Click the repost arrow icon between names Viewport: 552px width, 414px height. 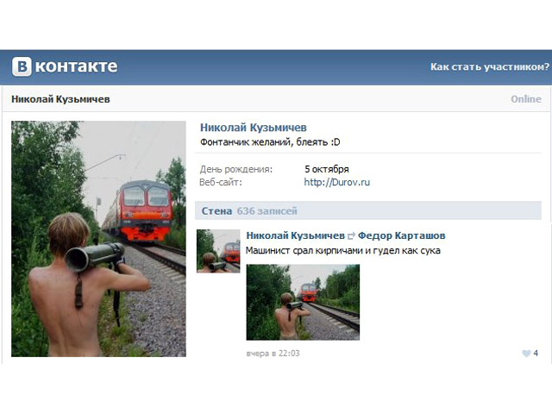pos(351,235)
